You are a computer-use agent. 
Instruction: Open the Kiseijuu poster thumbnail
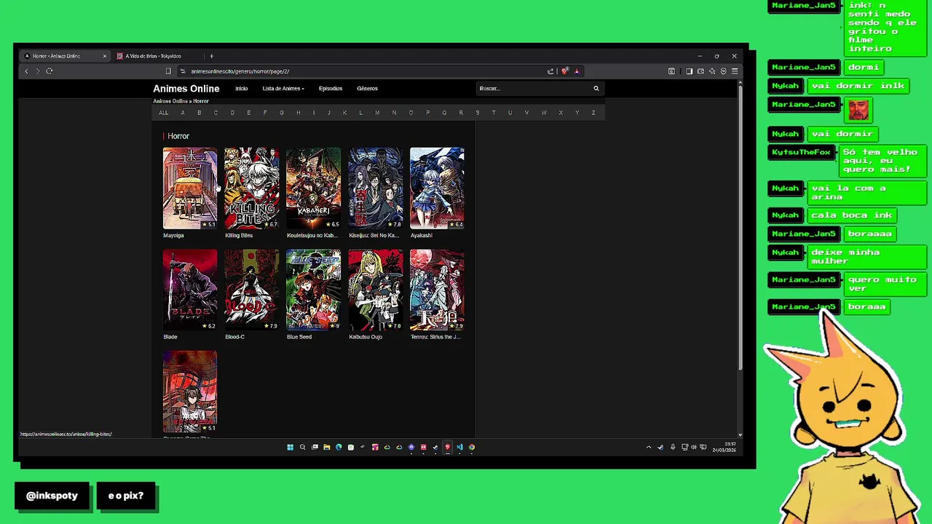(x=376, y=188)
